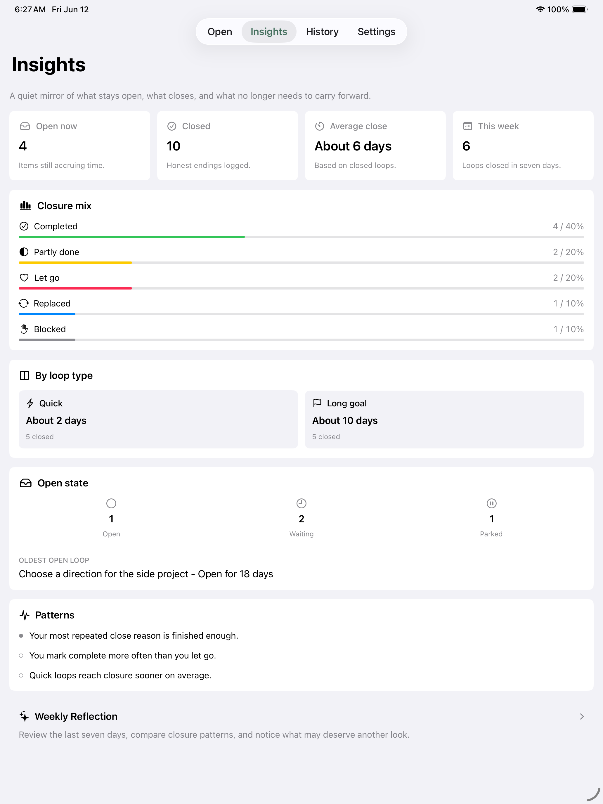Image resolution: width=603 pixels, height=804 pixels.
Task: Select the This week summary card
Action: pyautogui.click(x=523, y=145)
